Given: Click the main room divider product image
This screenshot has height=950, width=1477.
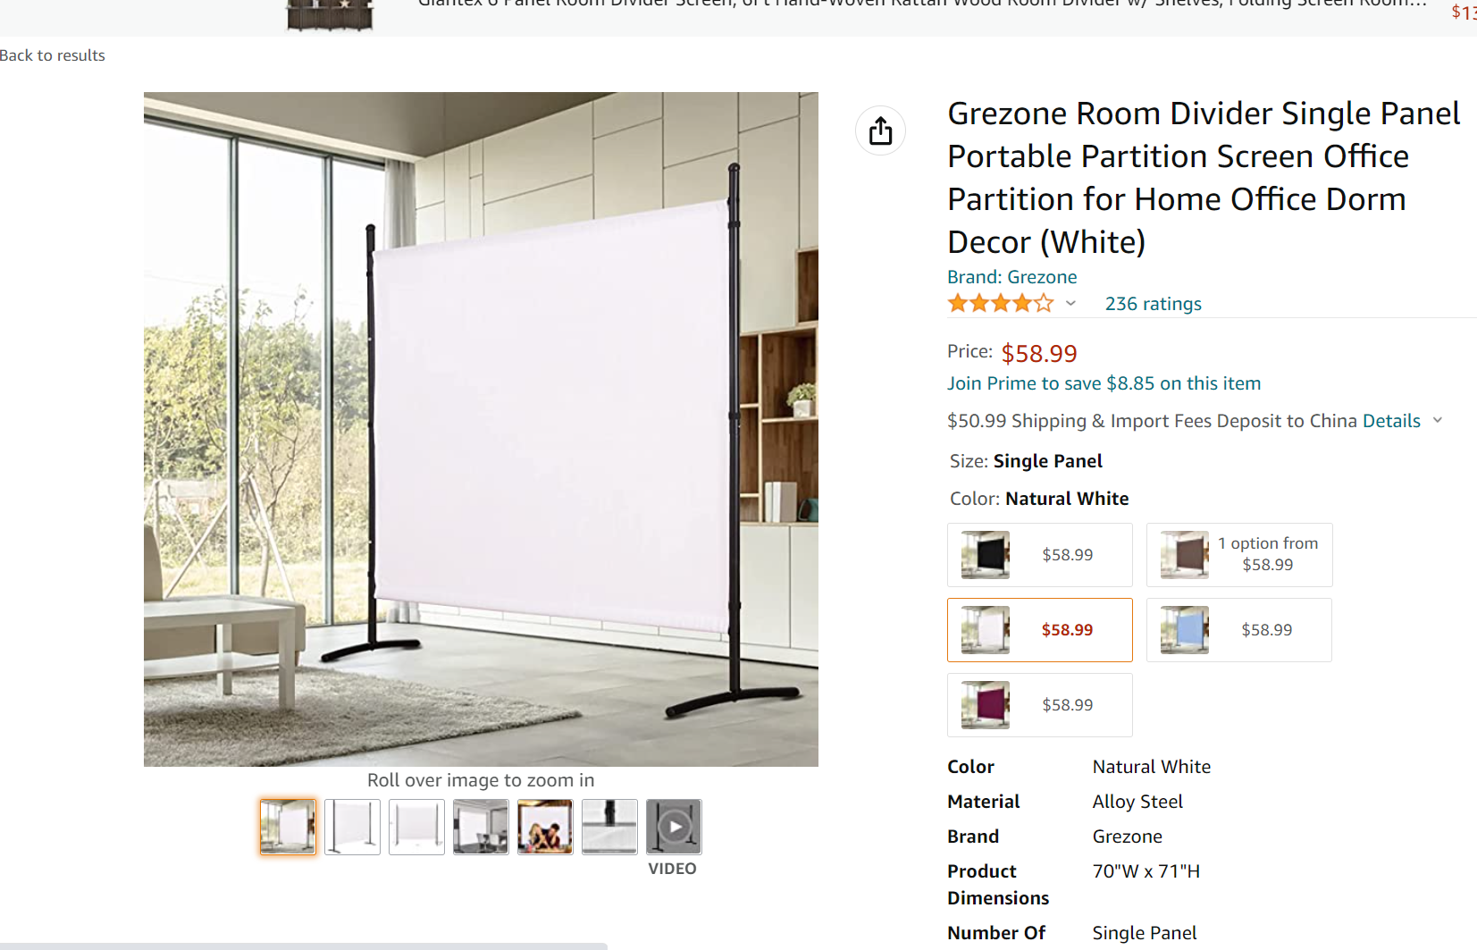Looking at the screenshot, I should (x=481, y=429).
